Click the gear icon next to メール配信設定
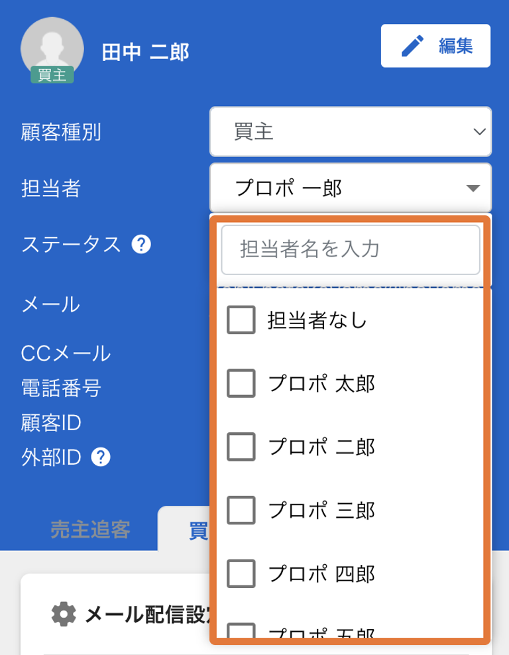 pos(64,614)
